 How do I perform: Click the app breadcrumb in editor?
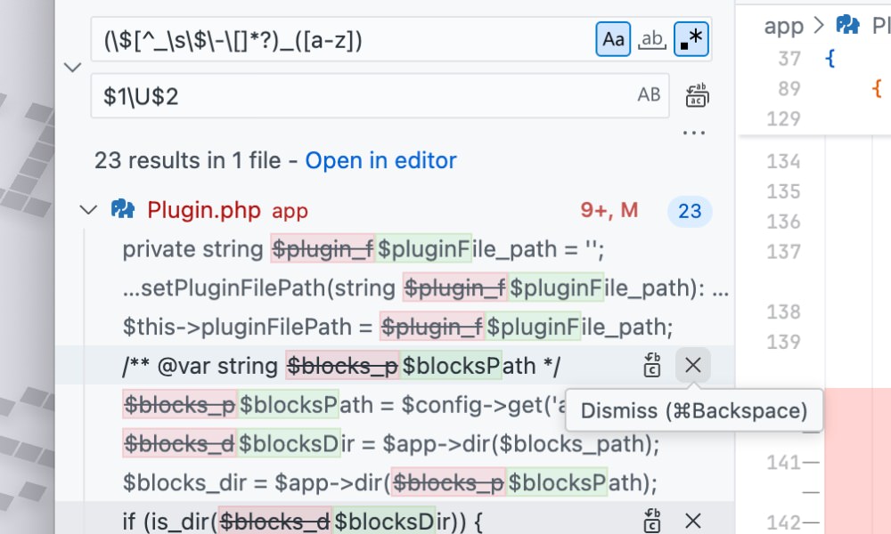[x=783, y=26]
